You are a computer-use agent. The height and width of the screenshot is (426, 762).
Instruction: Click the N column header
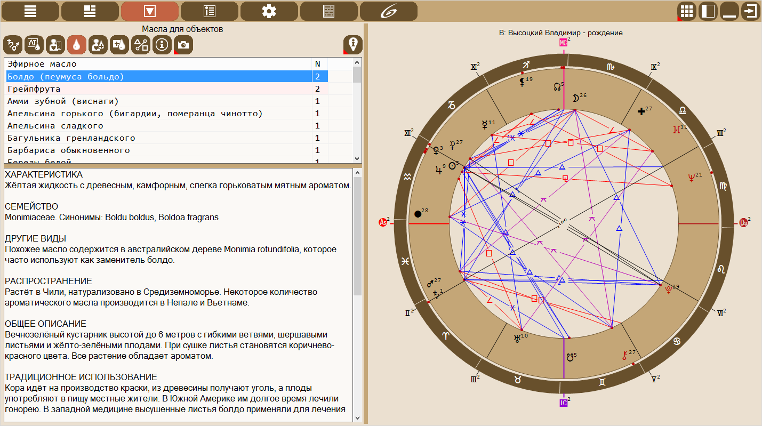click(318, 64)
